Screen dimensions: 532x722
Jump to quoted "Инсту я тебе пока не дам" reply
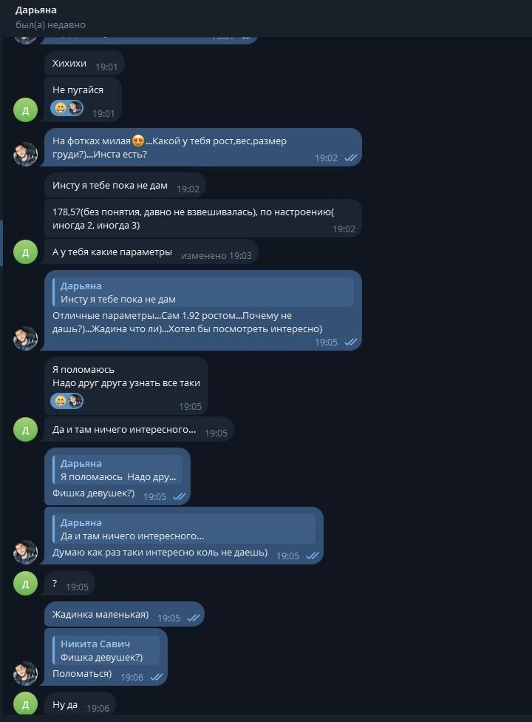(203, 292)
